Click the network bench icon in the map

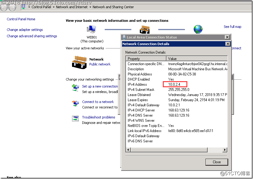(x=145, y=29)
